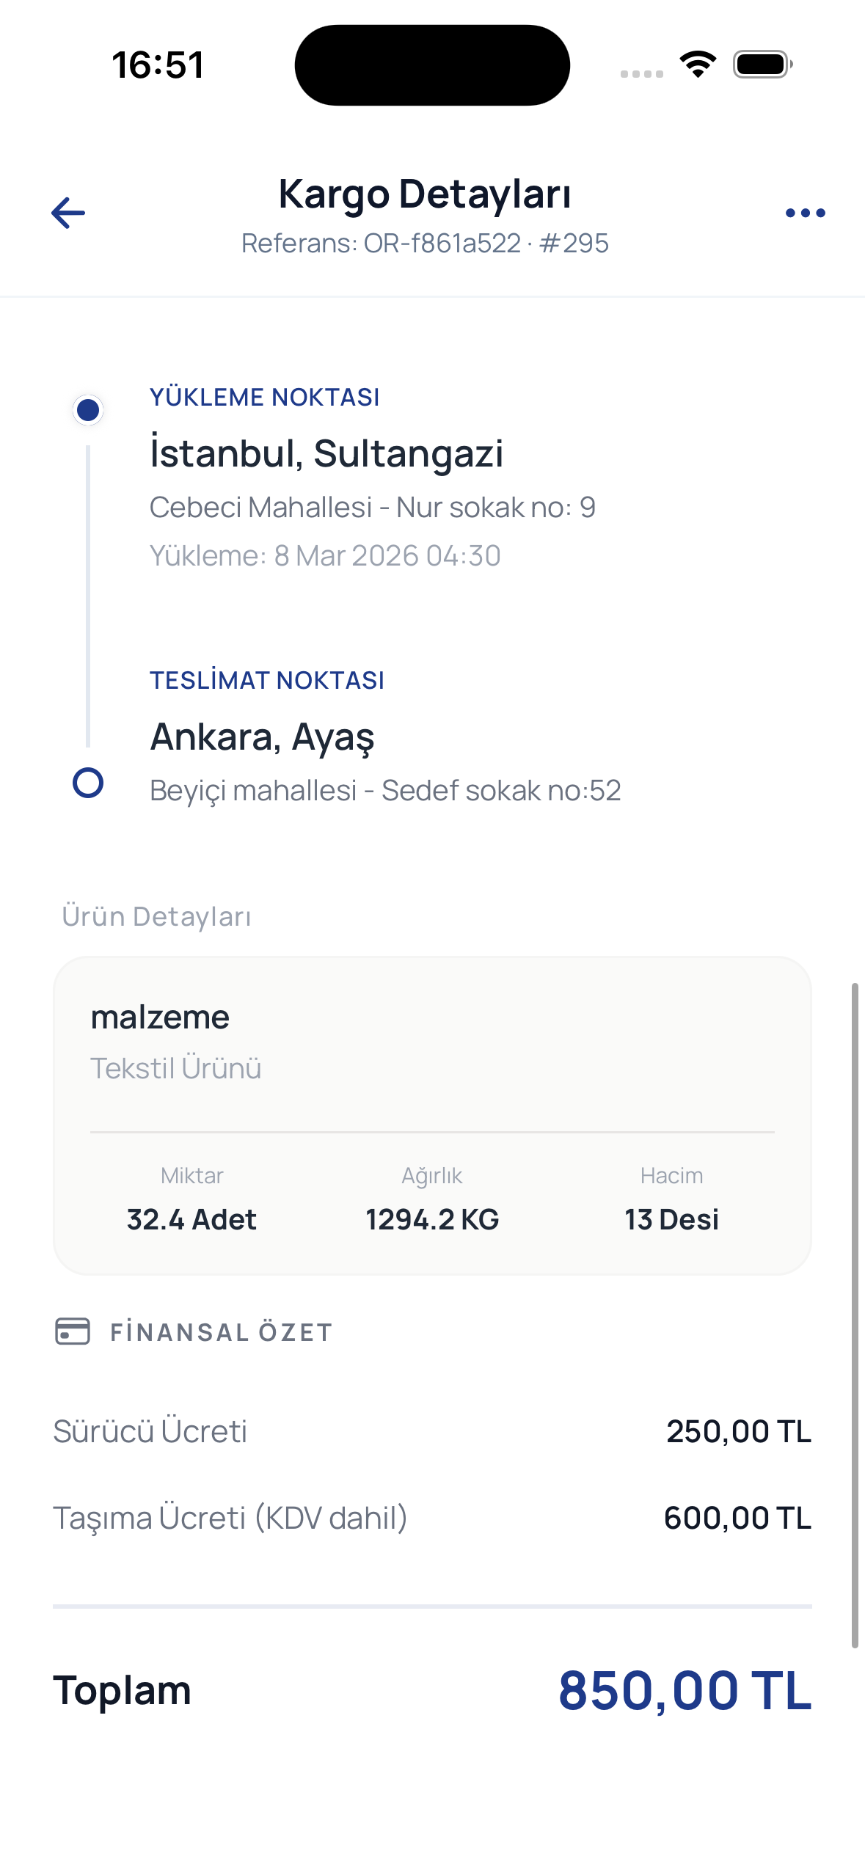Screen dimensions: 865x1875
Task: Select the Ankara, Ayaş delivery location
Action: click(262, 737)
